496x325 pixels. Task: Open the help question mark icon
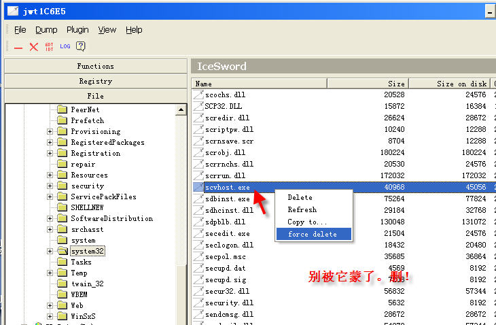(x=81, y=47)
